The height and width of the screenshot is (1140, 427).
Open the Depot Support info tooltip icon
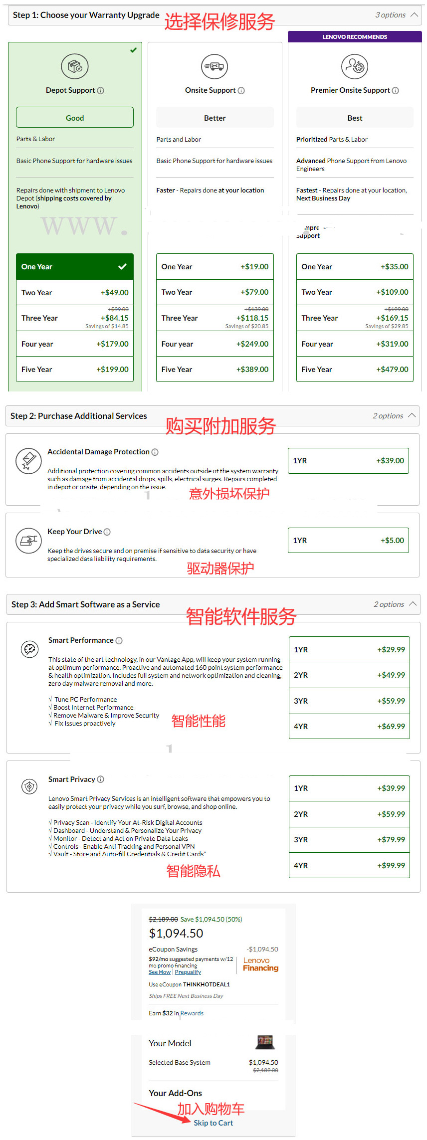(101, 91)
